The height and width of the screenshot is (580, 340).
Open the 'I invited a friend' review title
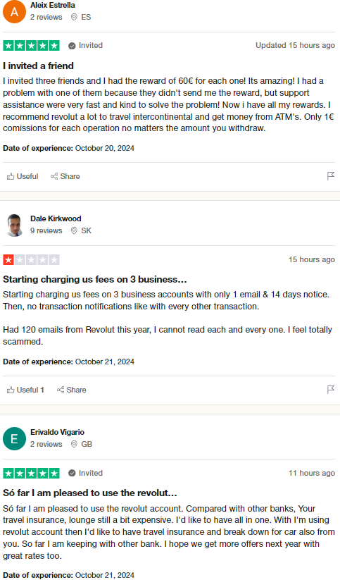coord(39,66)
